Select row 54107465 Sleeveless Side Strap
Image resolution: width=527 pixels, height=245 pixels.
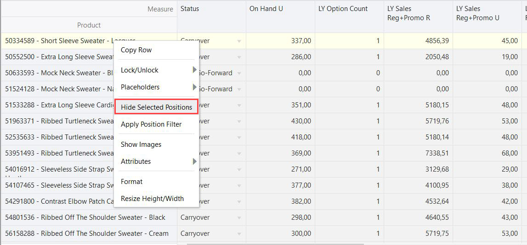[x=89, y=186]
